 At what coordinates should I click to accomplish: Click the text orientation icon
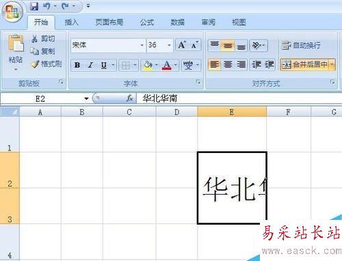point(256,46)
